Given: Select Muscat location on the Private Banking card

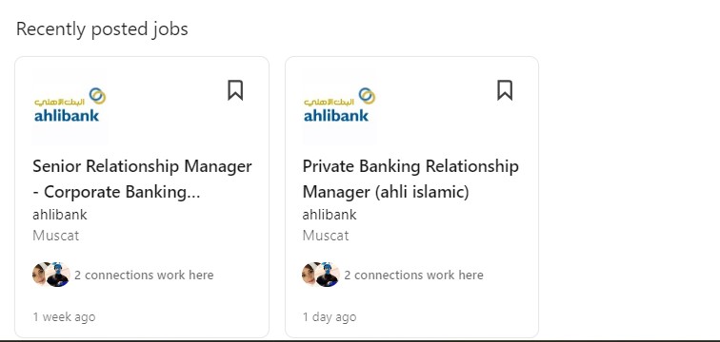Looking at the screenshot, I should click(326, 236).
